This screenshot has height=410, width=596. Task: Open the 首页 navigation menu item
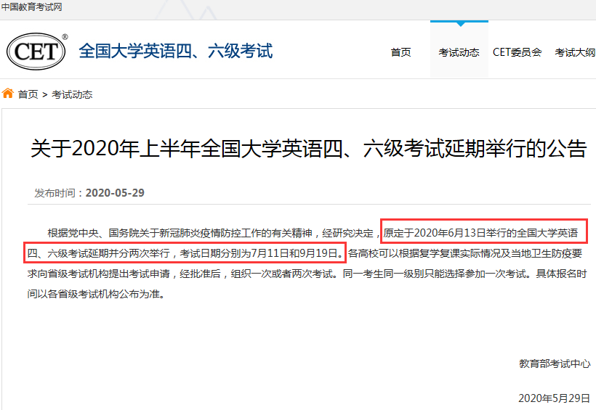(x=400, y=52)
